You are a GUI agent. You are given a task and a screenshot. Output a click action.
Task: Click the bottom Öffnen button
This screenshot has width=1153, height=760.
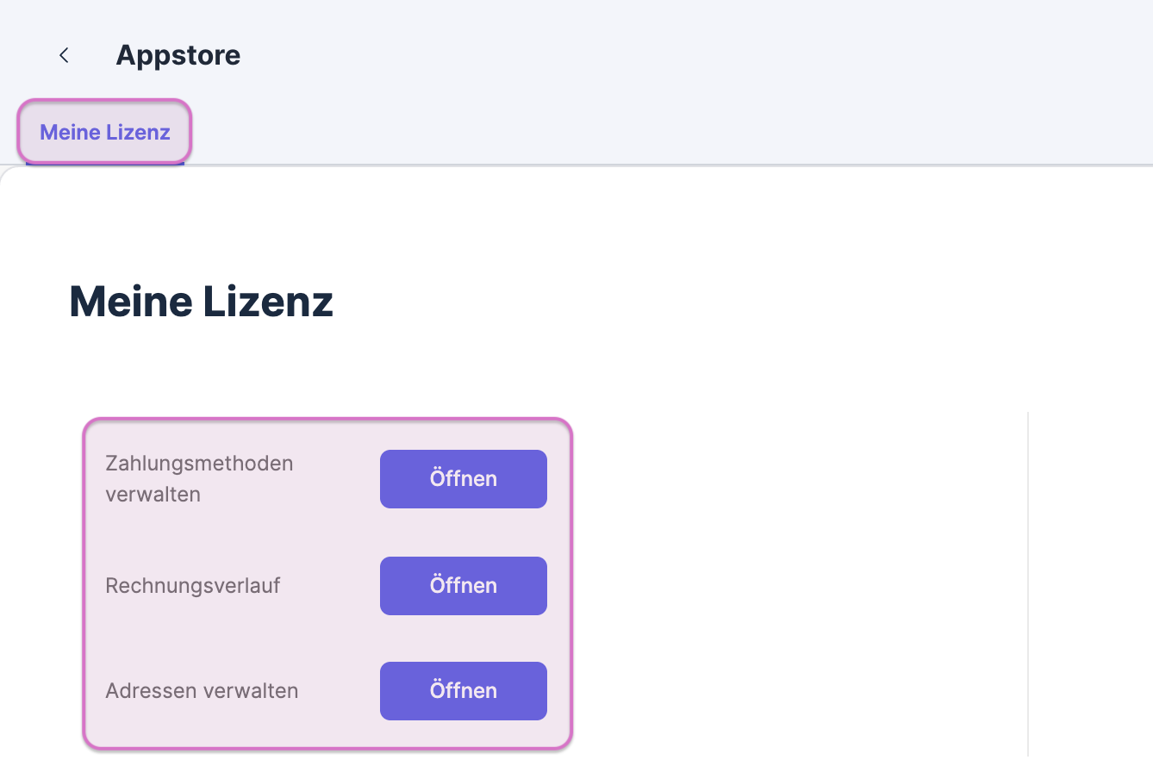point(463,690)
